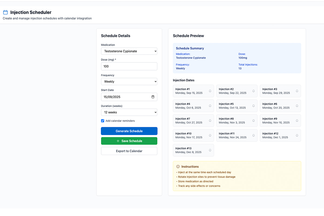
Task: Select the Start Date input field
Action: 124,97
